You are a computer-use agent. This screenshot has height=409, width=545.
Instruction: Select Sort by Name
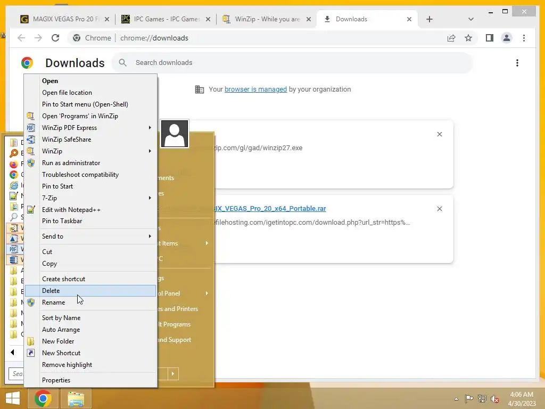click(x=90, y=317)
